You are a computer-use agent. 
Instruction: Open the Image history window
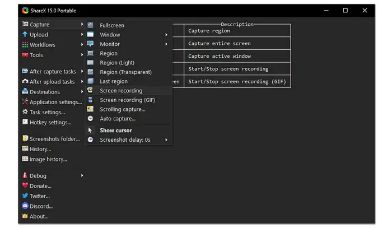pyautogui.click(x=48, y=159)
